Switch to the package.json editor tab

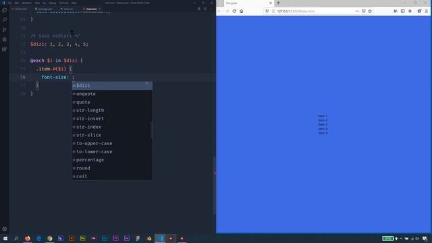pyautogui.click(x=44, y=9)
